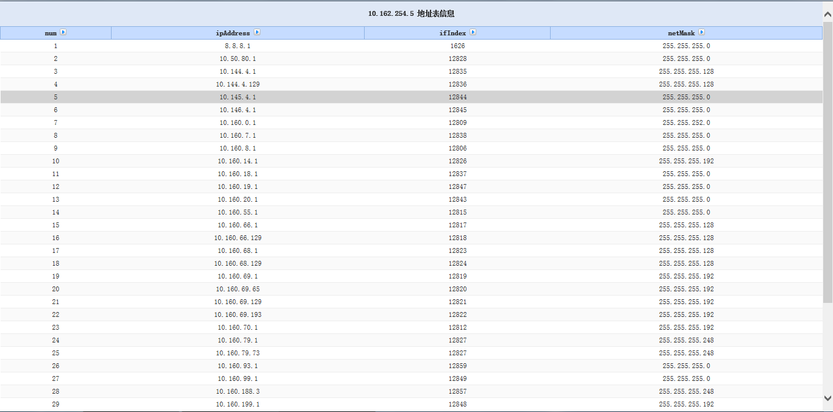
Task: Click the 10.144.4.1 address cell
Action: pyautogui.click(x=238, y=71)
